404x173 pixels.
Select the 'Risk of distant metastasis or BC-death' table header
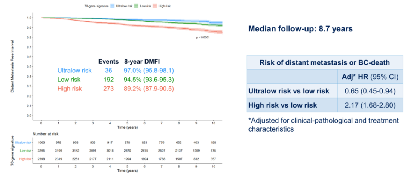point(324,62)
